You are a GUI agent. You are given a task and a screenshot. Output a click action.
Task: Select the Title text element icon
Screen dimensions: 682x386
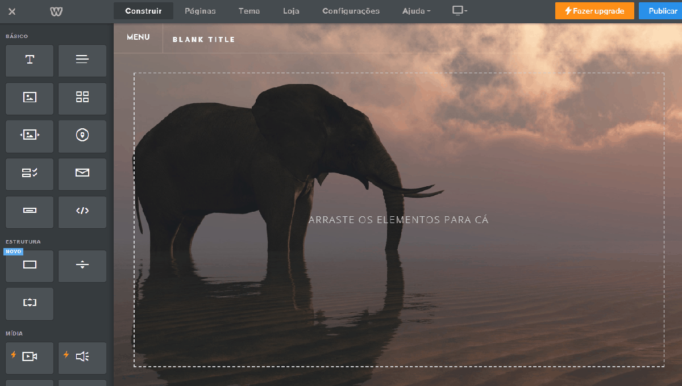coord(30,60)
